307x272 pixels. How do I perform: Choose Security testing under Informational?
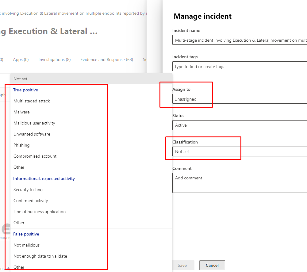(x=28, y=190)
